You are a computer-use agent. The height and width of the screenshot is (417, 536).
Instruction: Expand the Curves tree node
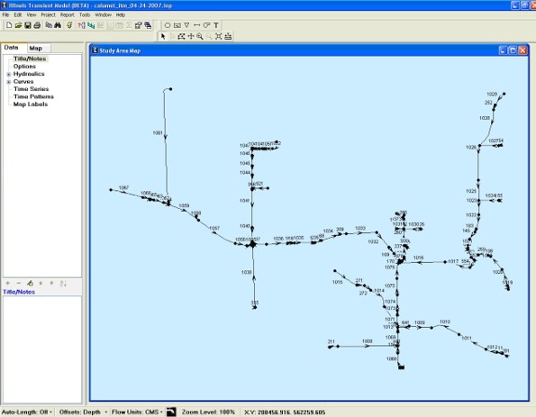9,82
